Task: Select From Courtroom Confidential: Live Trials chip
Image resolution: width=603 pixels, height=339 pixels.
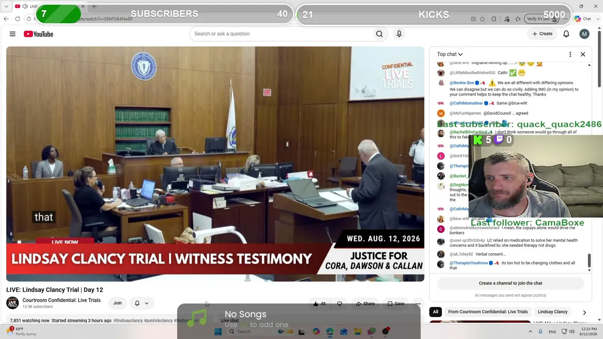Action: click(x=488, y=312)
